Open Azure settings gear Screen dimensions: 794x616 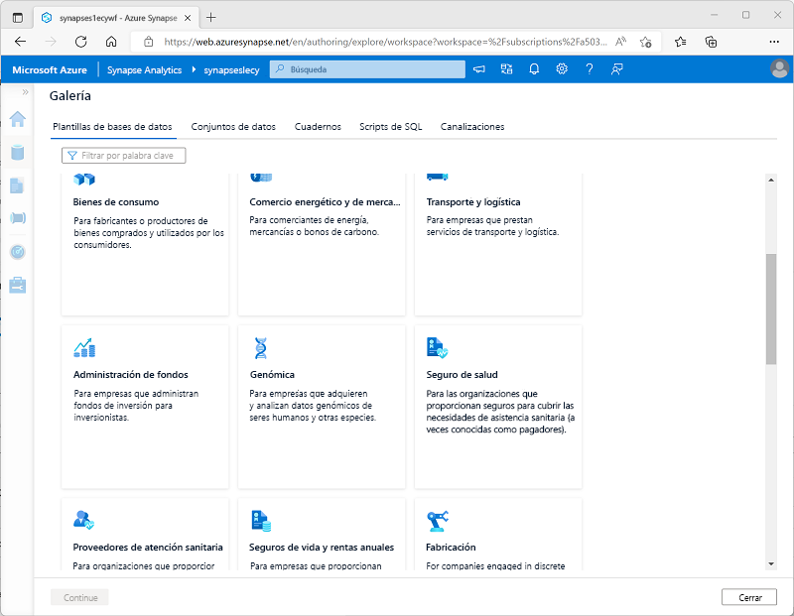pos(562,69)
